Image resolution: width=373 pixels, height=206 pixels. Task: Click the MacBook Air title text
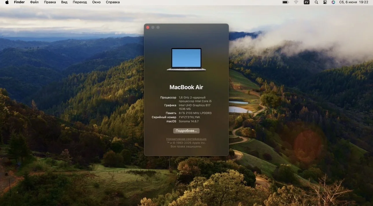(x=186, y=87)
